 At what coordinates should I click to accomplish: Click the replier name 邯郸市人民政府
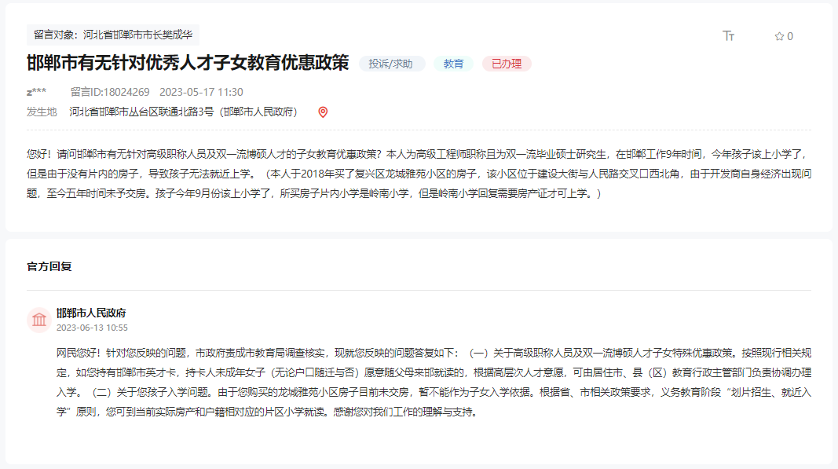pos(91,313)
